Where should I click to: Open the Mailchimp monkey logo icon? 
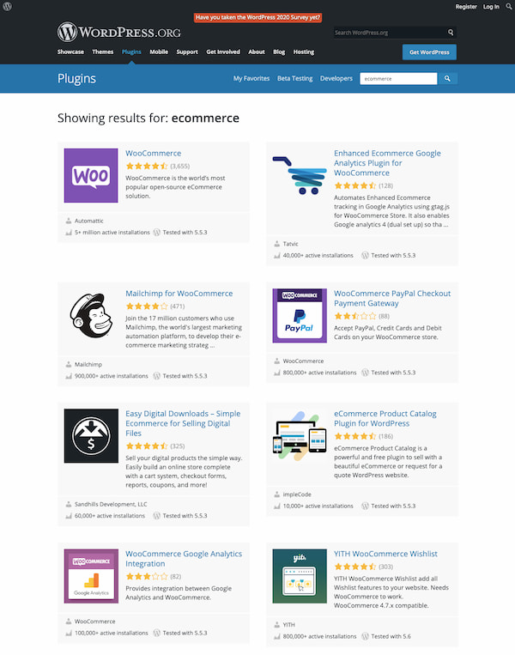91,315
